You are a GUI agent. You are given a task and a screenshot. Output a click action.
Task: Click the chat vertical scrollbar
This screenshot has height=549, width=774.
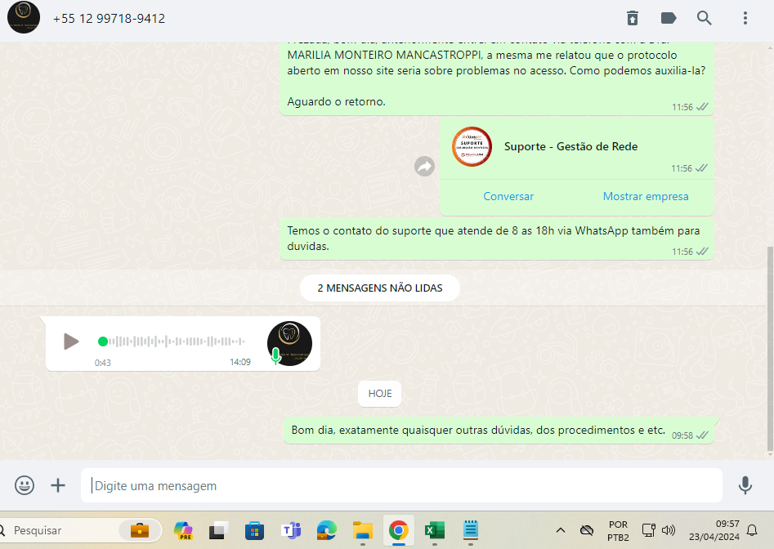(x=770, y=348)
